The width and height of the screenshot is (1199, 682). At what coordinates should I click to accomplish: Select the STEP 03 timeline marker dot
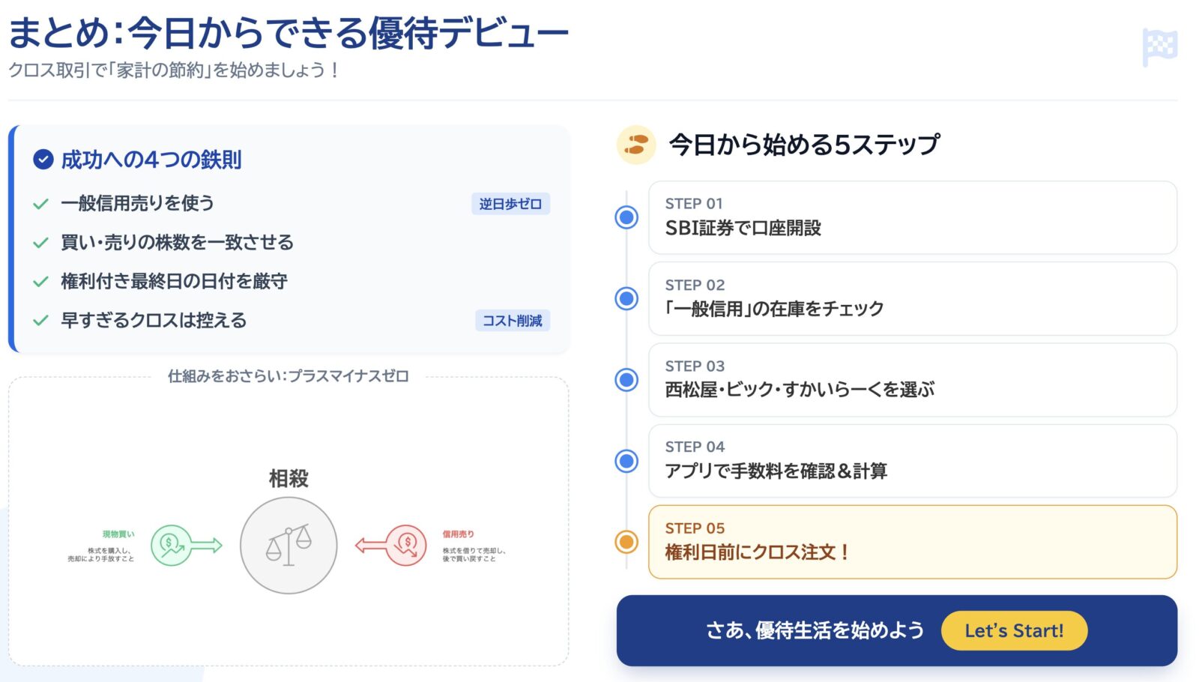tap(626, 380)
